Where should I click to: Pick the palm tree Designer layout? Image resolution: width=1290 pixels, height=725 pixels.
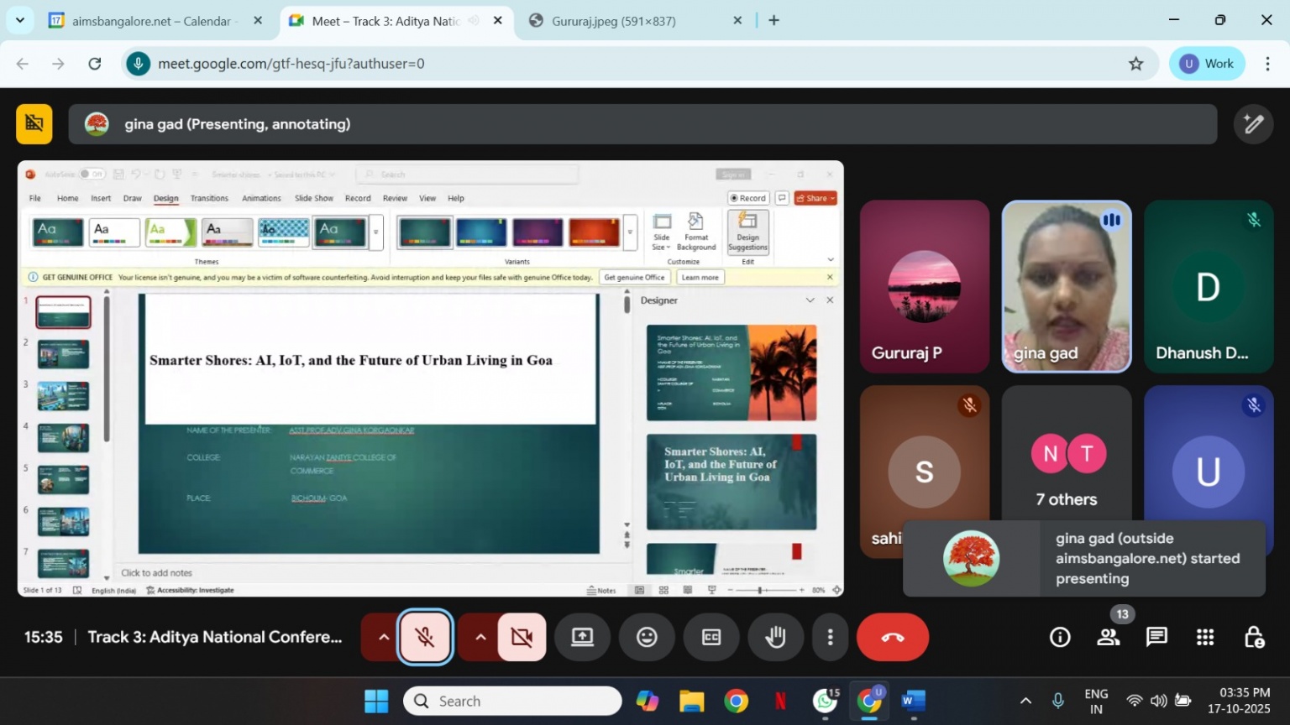731,373
